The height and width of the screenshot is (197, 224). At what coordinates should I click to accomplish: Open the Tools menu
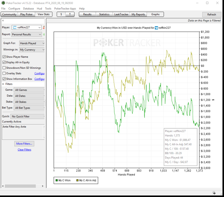click(x=48, y=9)
